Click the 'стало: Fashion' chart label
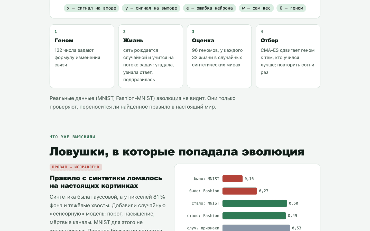Viewport: 370px width, 231px height. 203,216
